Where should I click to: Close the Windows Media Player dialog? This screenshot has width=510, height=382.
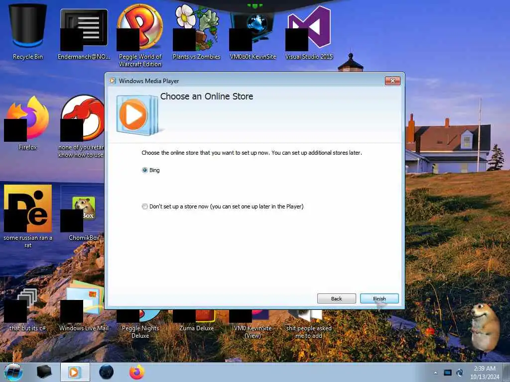pyautogui.click(x=392, y=81)
